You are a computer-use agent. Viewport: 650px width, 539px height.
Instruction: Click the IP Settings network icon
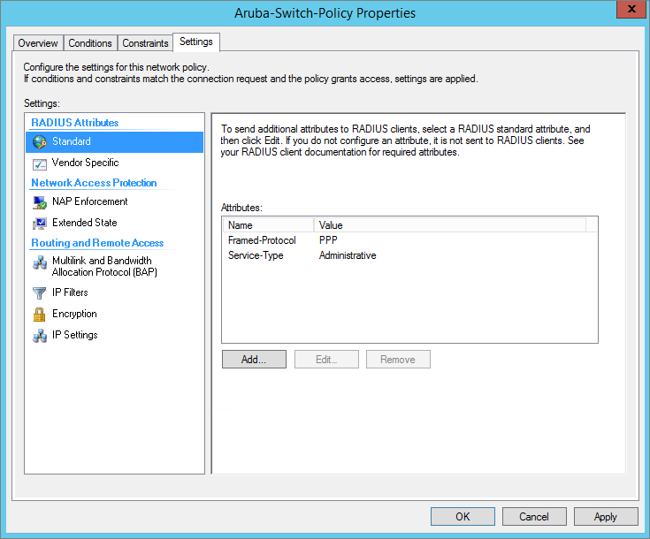click(x=40, y=335)
